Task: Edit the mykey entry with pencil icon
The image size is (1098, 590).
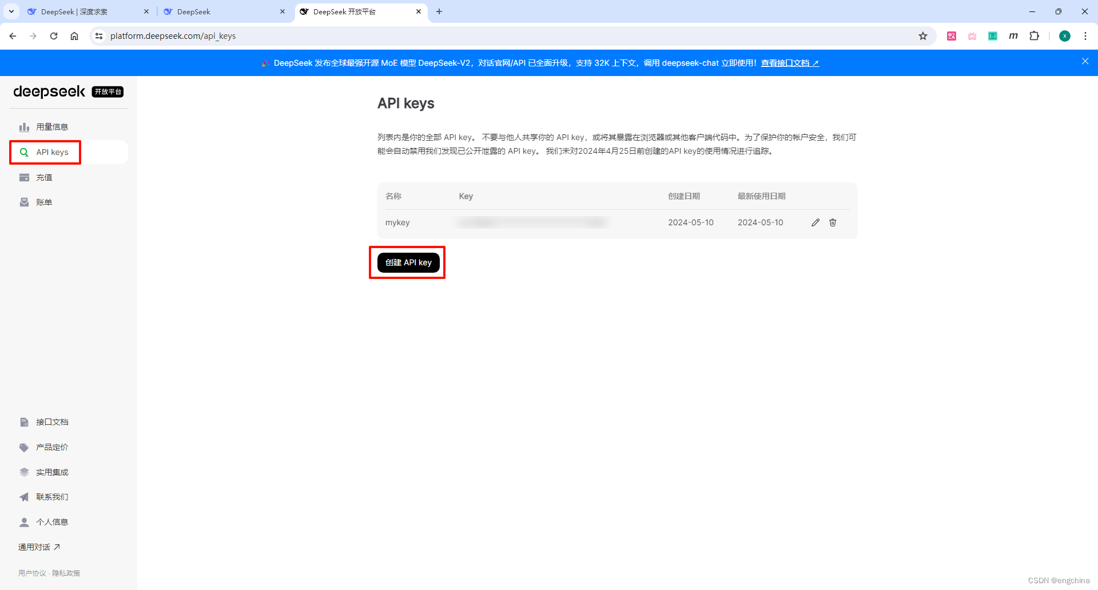Action: (x=815, y=222)
